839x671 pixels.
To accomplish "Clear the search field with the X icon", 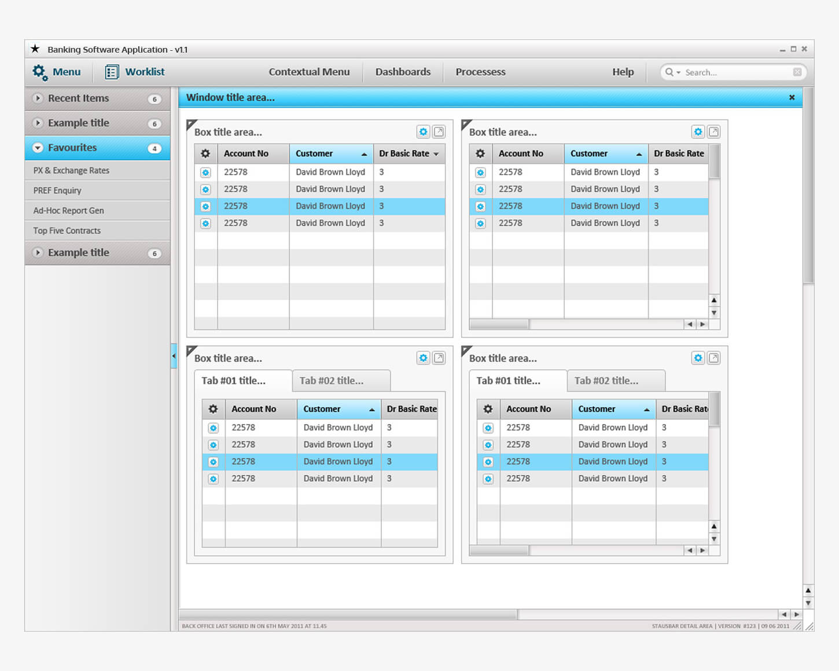I will (797, 72).
